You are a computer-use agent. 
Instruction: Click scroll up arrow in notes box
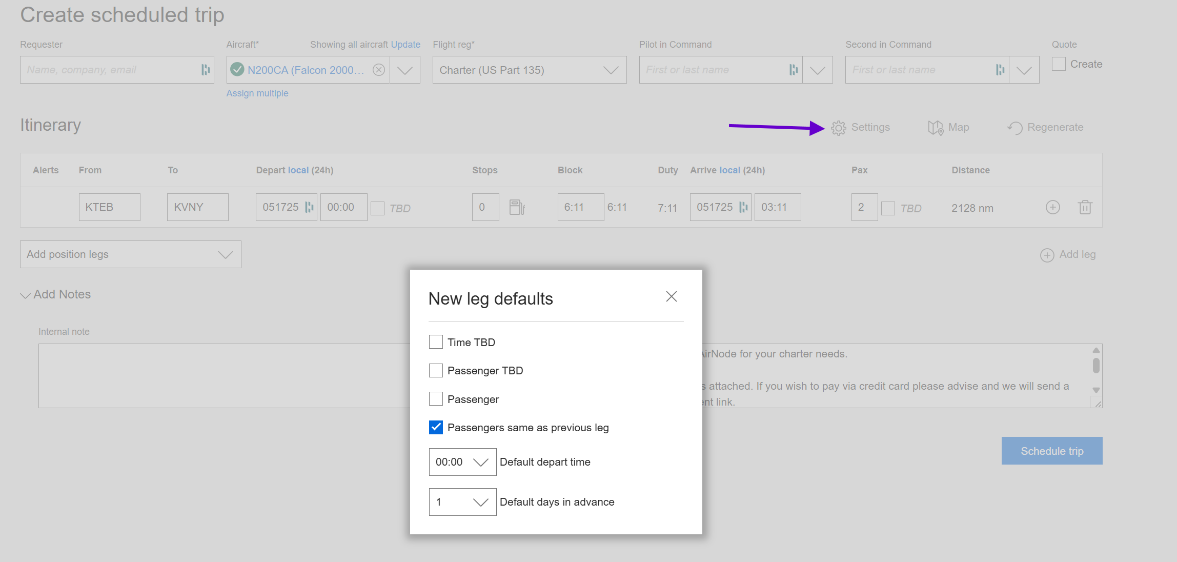1096,350
